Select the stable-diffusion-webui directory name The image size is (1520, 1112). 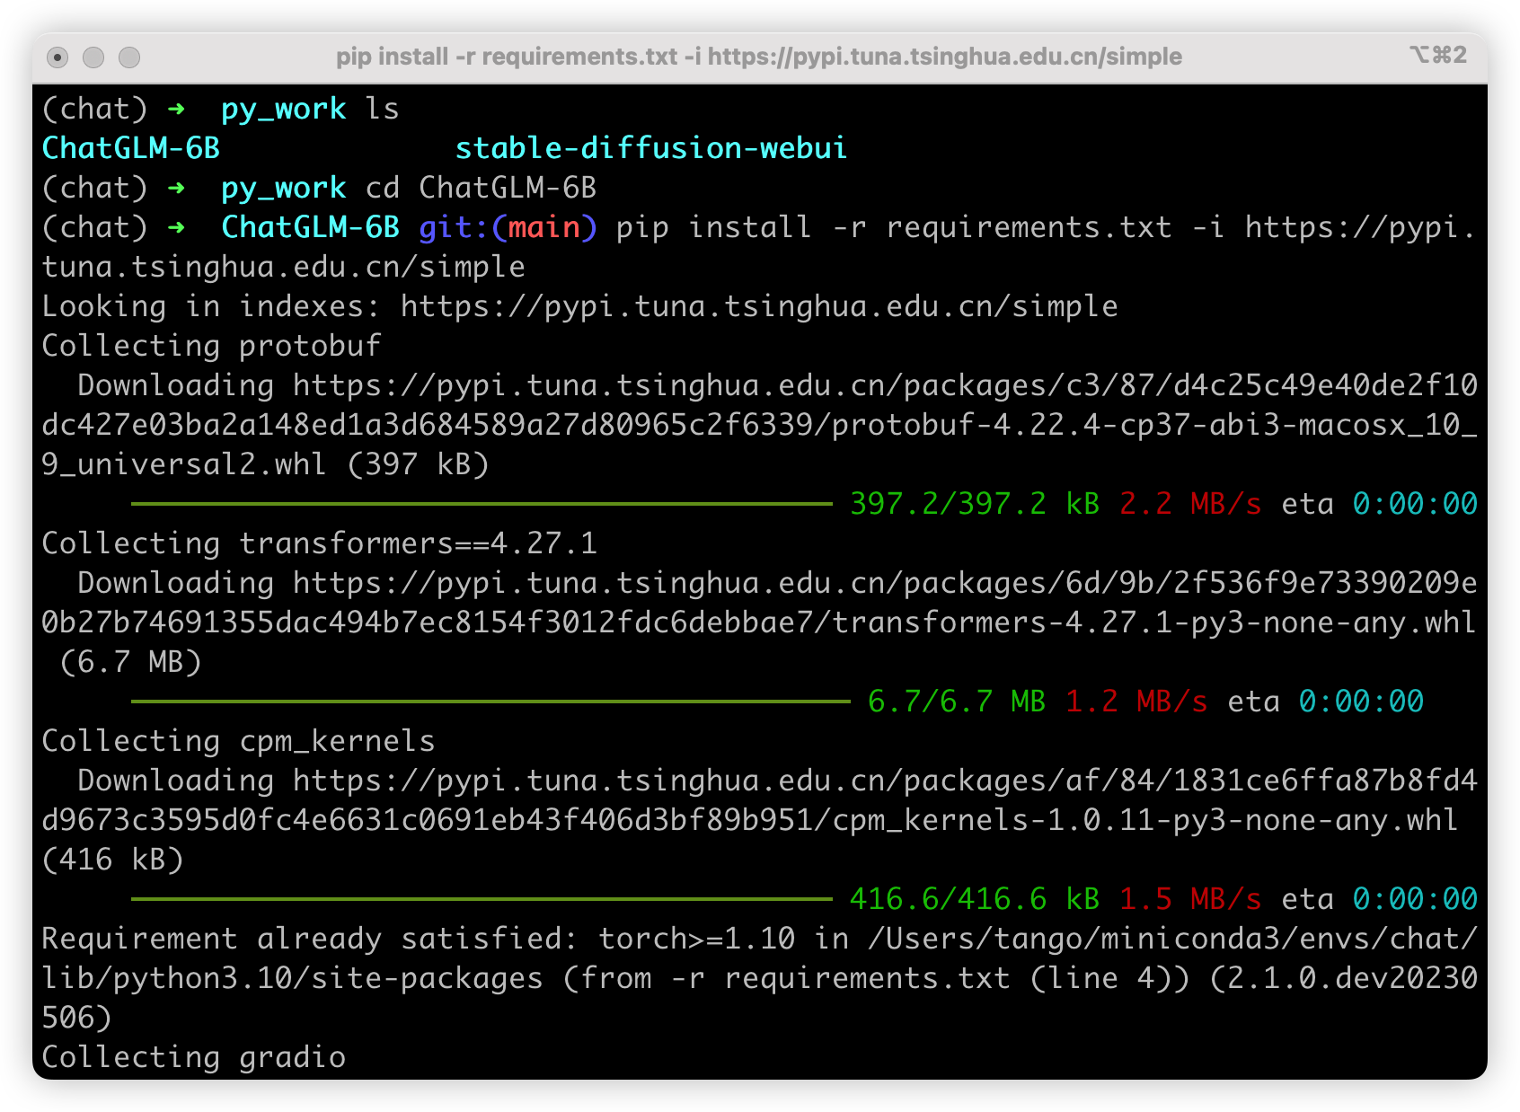coord(651,148)
